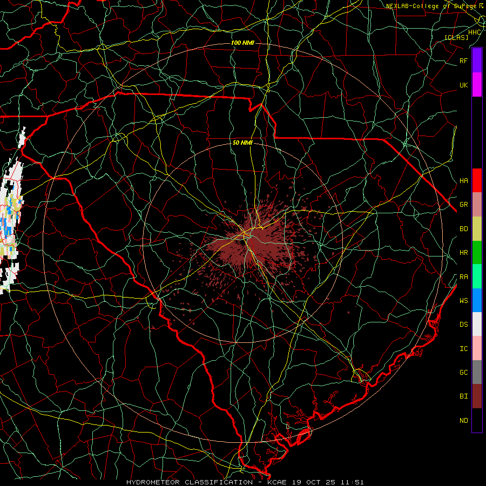Click the BI legend label
The width and height of the screenshot is (486, 486).
[463, 396]
